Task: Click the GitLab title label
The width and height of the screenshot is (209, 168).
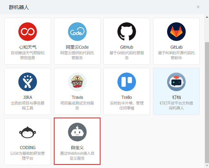Action: [176, 47]
